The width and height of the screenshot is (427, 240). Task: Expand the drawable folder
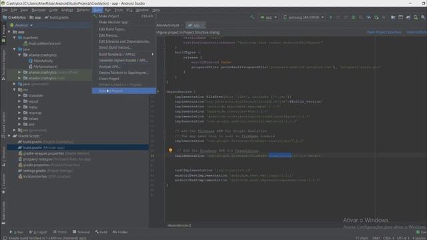[19, 95]
